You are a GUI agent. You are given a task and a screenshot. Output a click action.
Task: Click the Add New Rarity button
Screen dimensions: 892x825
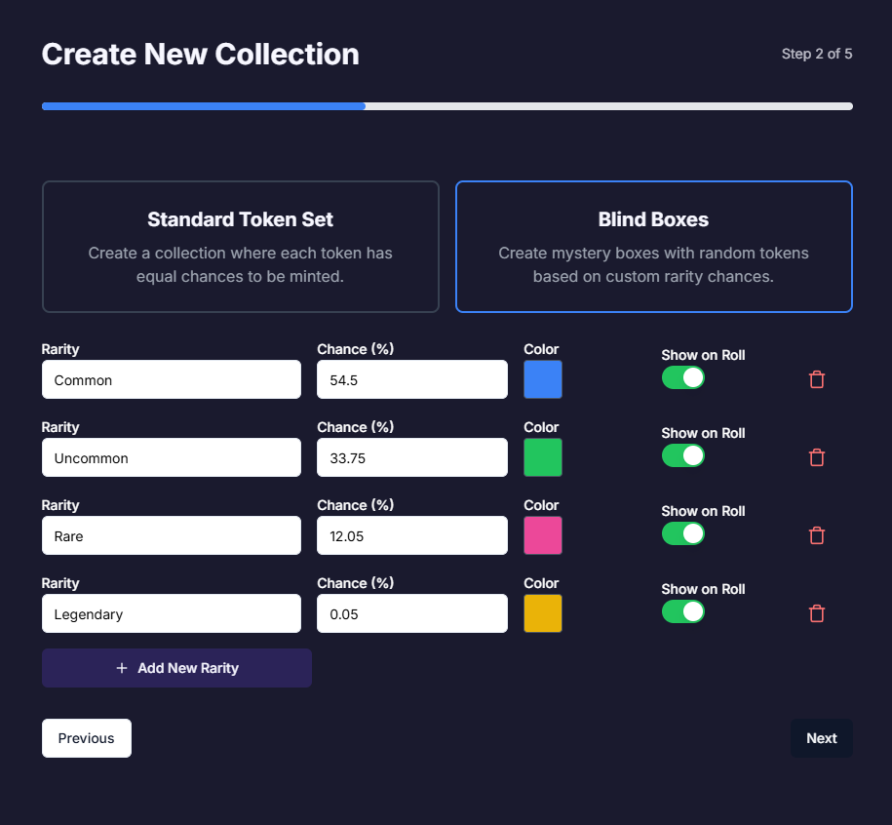tap(176, 668)
